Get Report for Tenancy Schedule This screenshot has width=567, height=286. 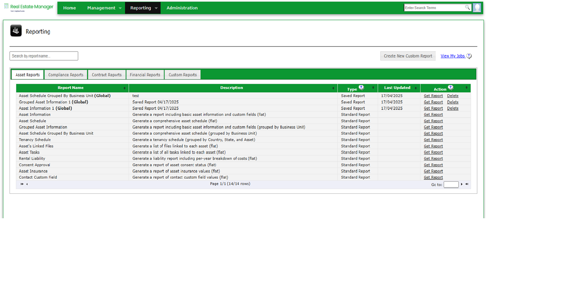coord(433,140)
